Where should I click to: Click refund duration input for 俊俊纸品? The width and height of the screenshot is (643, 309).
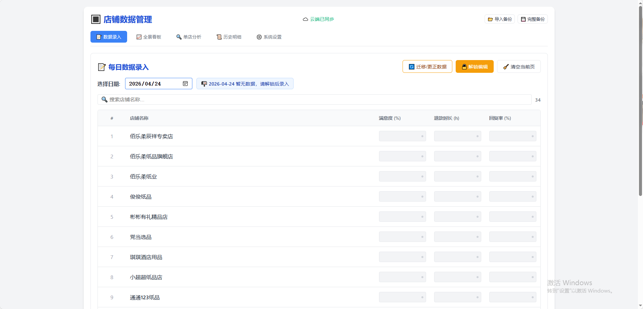click(x=457, y=197)
